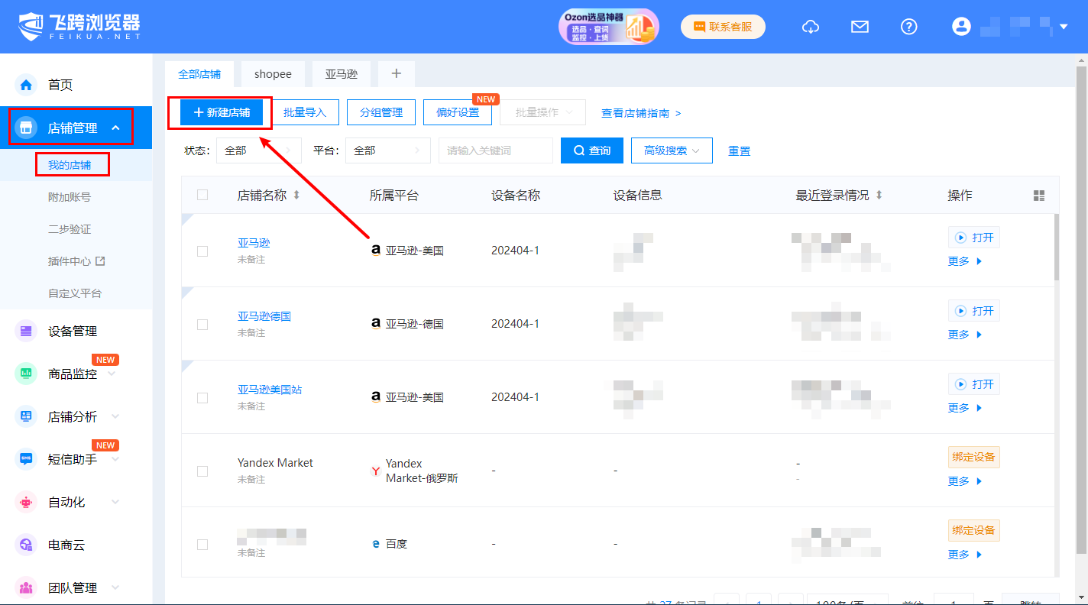Click the user avatar icon
The image size is (1088, 605).
click(x=961, y=27)
